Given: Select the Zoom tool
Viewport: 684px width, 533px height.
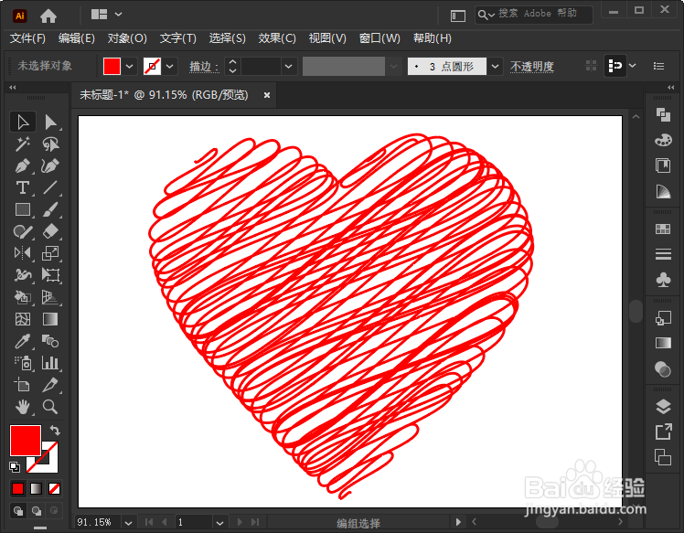Looking at the screenshot, I should [x=50, y=407].
